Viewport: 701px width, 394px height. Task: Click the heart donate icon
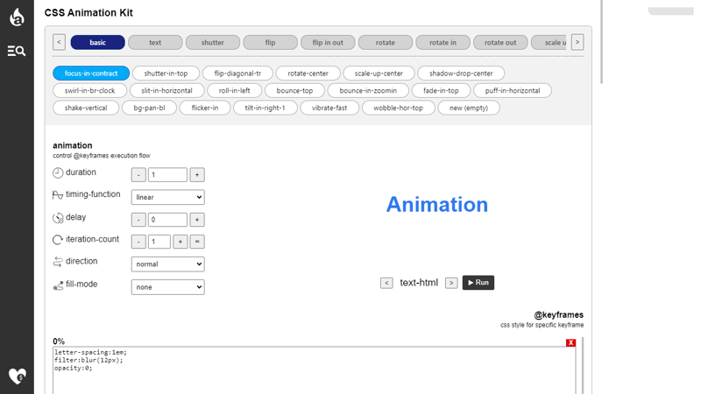(18, 376)
